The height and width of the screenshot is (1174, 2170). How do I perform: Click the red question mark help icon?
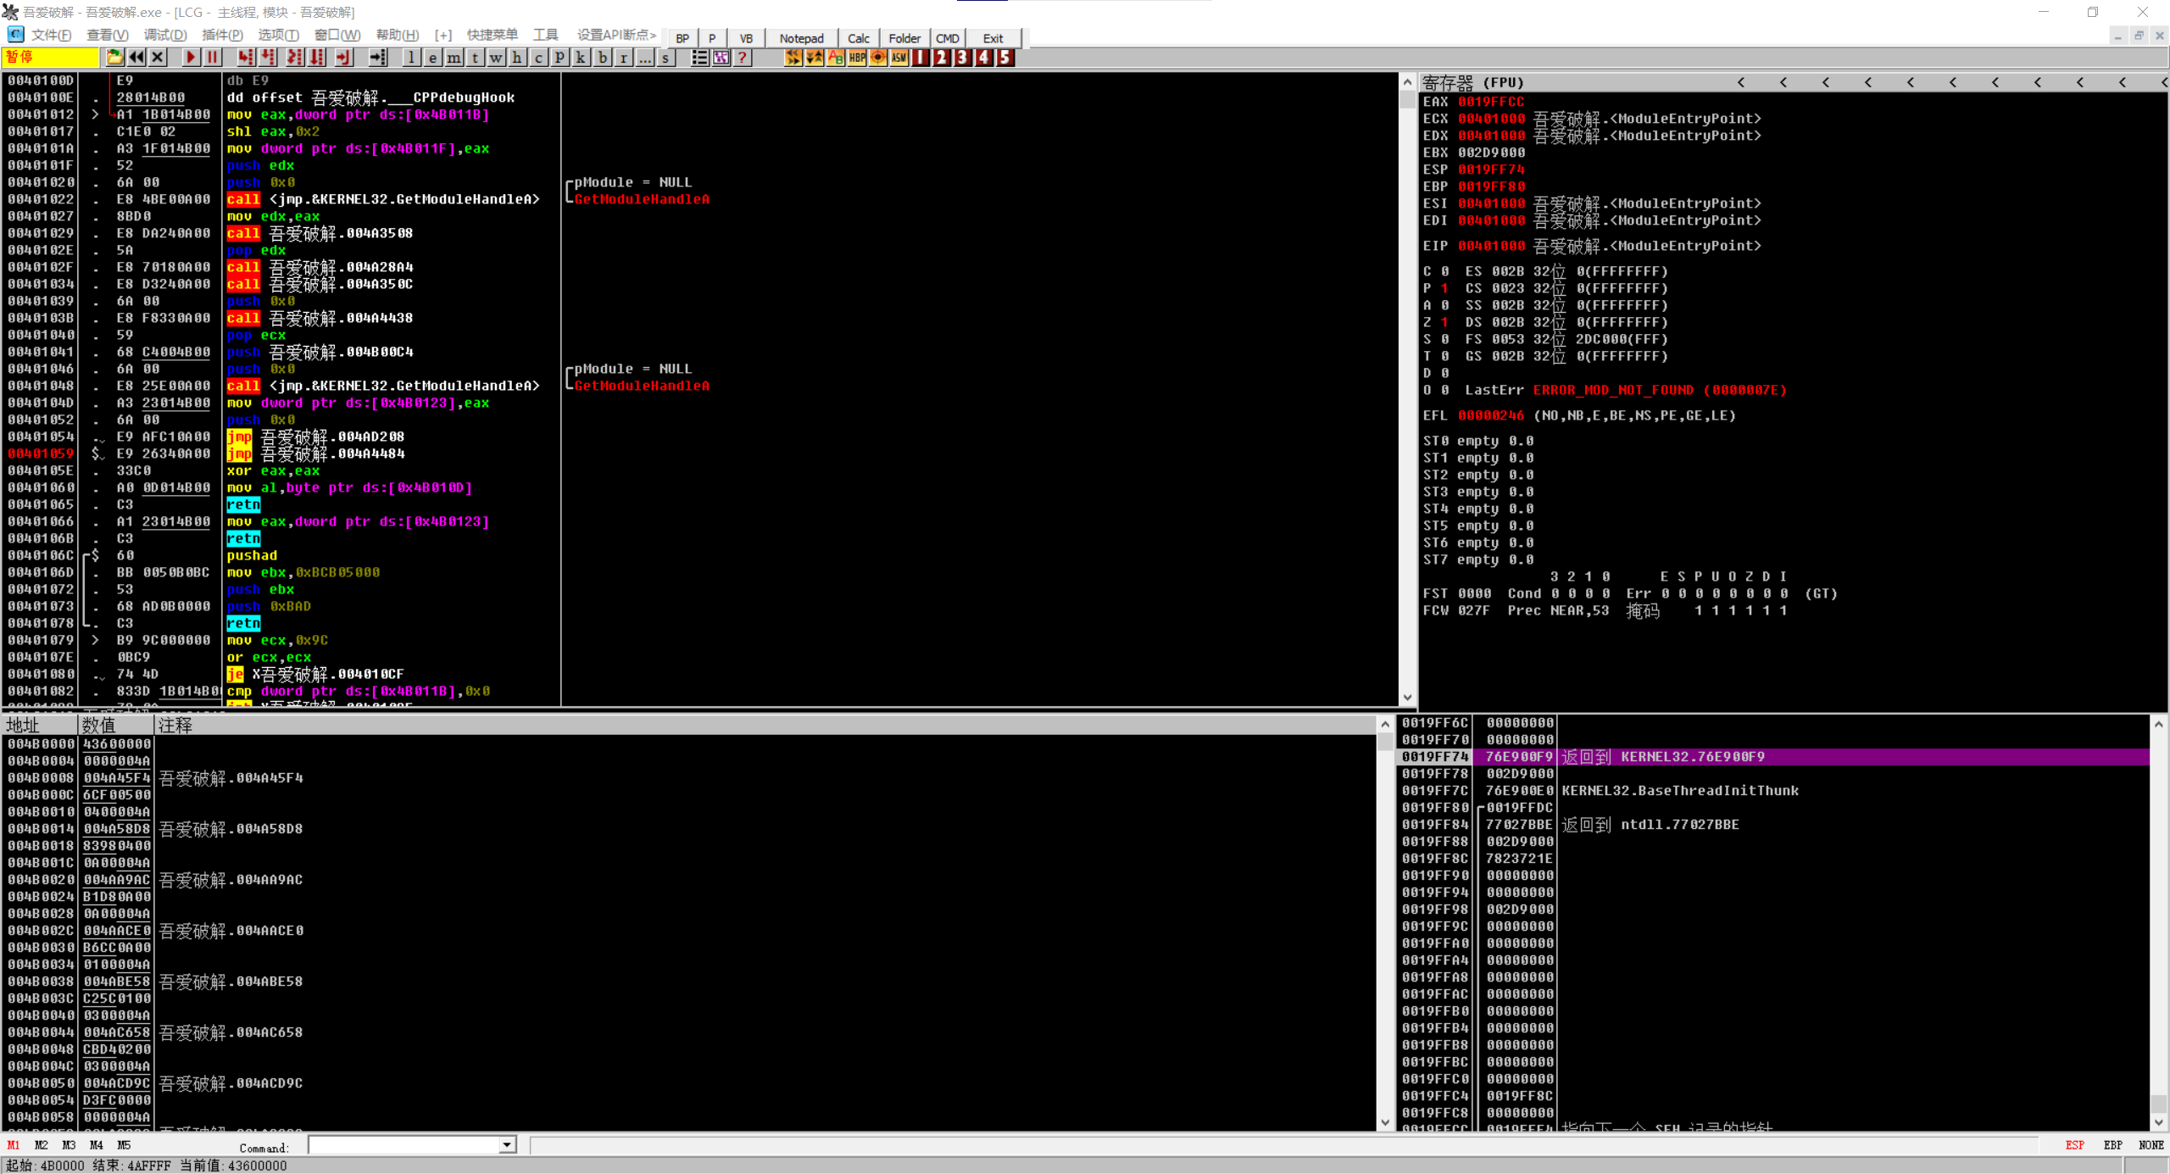[x=743, y=58]
